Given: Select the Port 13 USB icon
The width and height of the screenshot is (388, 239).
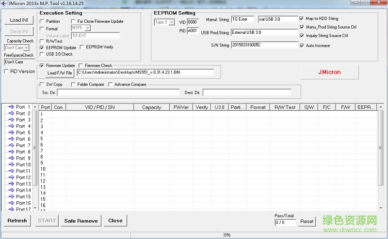Looking at the screenshot, I should click(x=11, y=184).
